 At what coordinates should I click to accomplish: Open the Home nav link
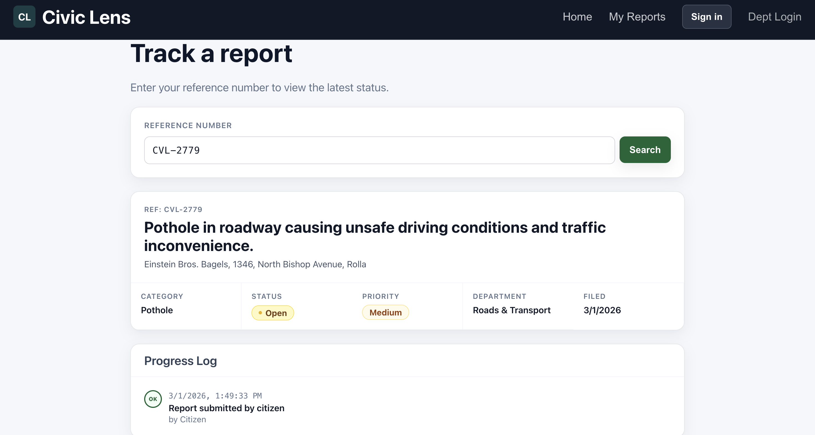[x=577, y=17]
